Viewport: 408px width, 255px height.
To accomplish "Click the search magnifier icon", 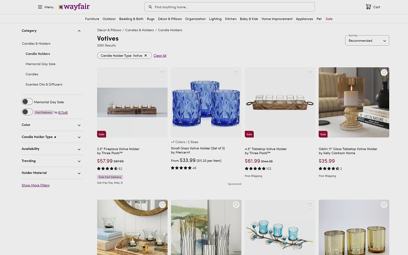I will click(150, 7).
